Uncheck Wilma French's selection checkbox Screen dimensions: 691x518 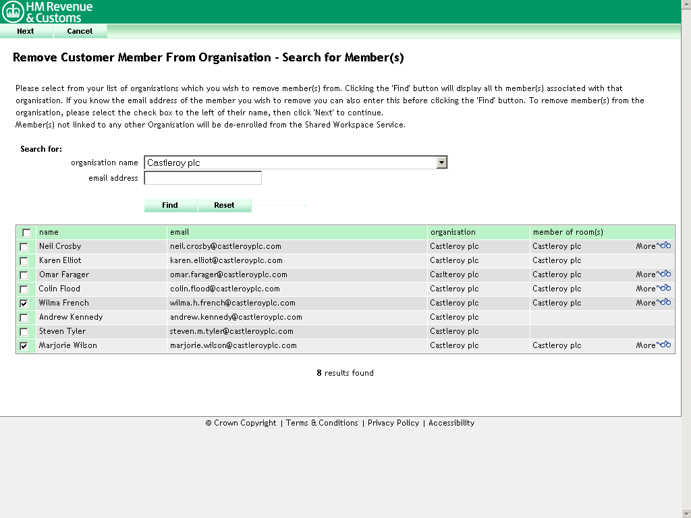click(x=24, y=303)
